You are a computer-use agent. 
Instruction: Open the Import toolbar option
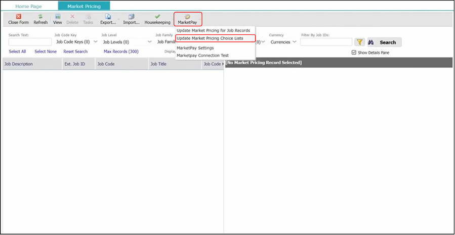pos(131,19)
